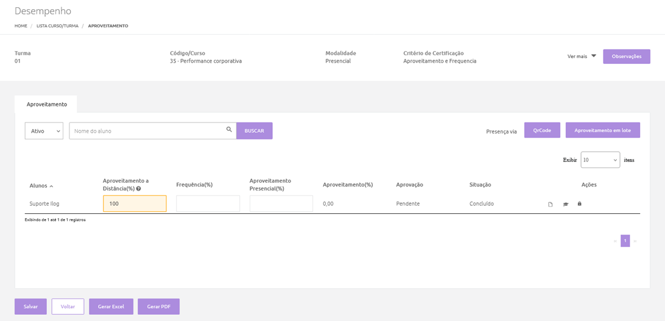Screen dimensions: 665x321
Task: Click the Frequência(%) input field
Action: coord(208,203)
